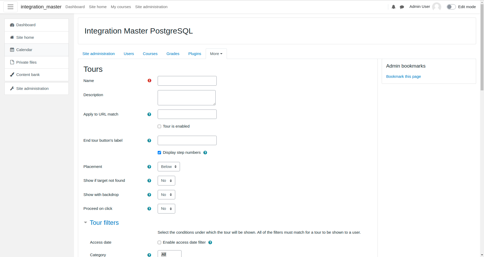Select All in Category list
This screenshot has width=484, height=257.
point(164,254)
